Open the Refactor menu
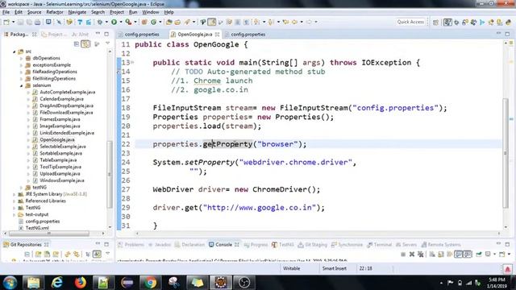Image resolution: width=516 pixels, height=290 pixels. pyautogui.click(x=55, y=12)
